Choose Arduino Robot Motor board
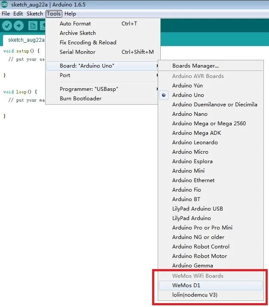The width and height of the screenshot is (269, 307). 211,256
